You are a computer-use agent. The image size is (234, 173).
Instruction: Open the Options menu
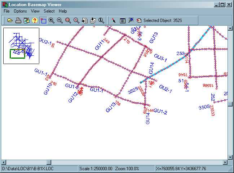click(20, 11)
